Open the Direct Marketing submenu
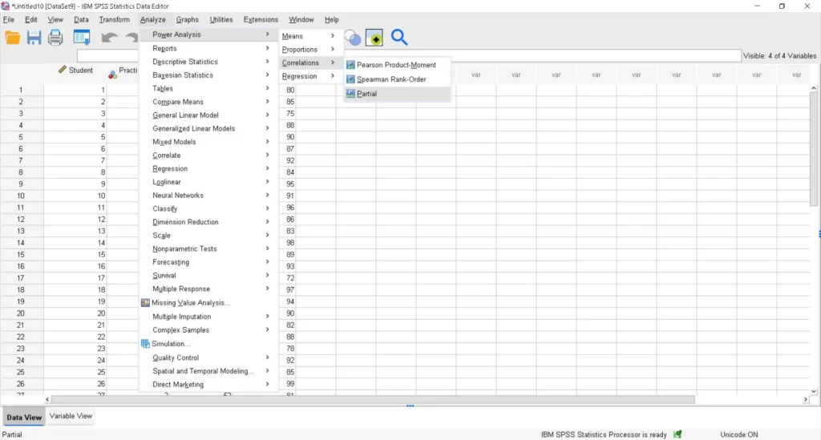This screenshot has width=821, height=440. coord(208,385)
